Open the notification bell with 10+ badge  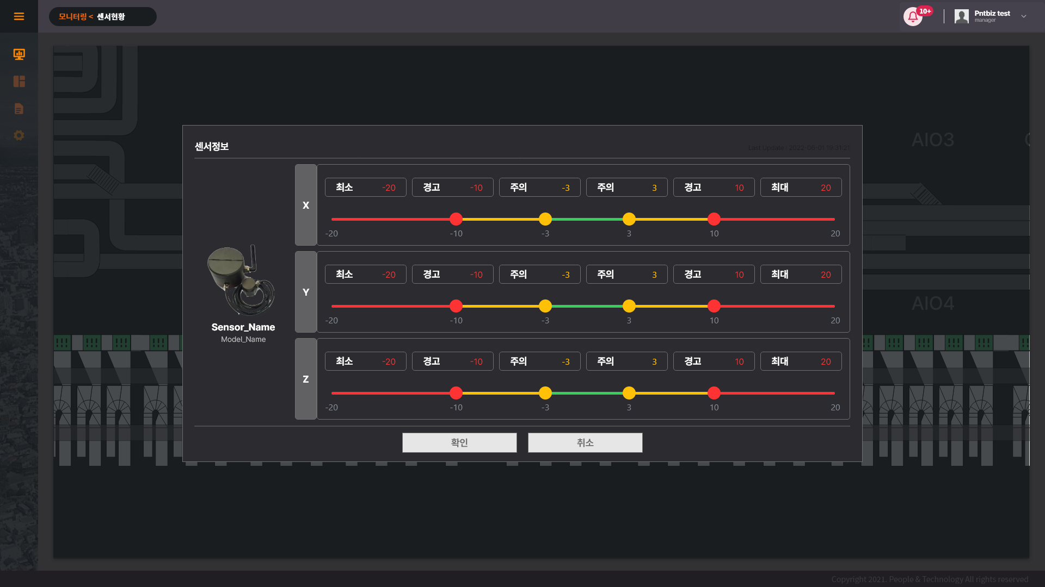pos(913,16)
